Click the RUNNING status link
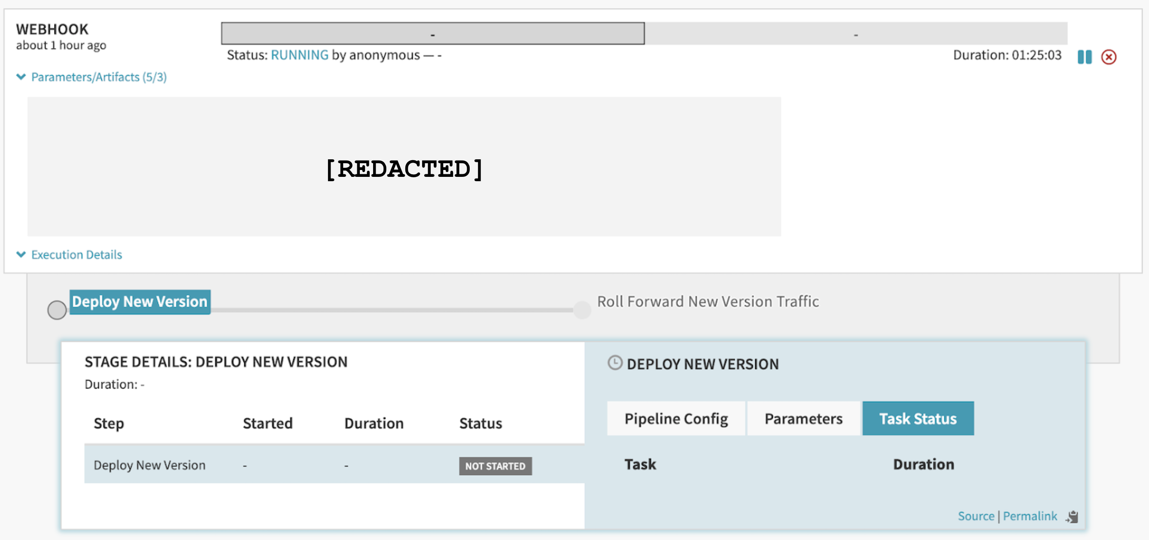 pos(300,55)
